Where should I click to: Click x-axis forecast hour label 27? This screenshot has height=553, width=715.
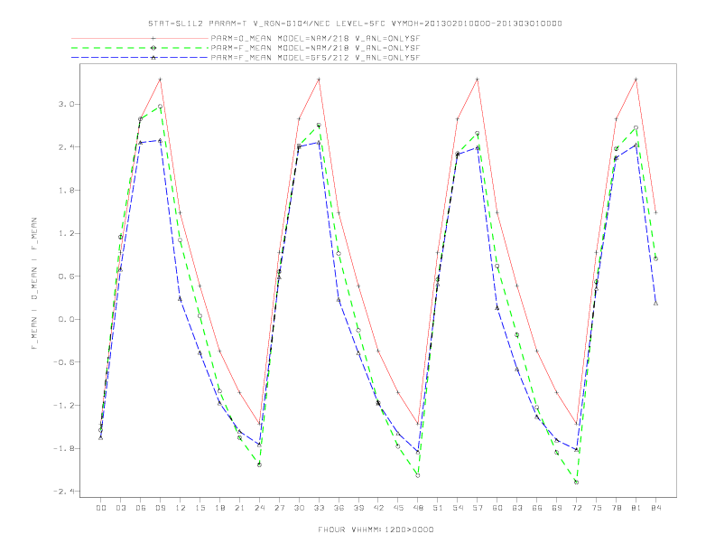(279, 508)
